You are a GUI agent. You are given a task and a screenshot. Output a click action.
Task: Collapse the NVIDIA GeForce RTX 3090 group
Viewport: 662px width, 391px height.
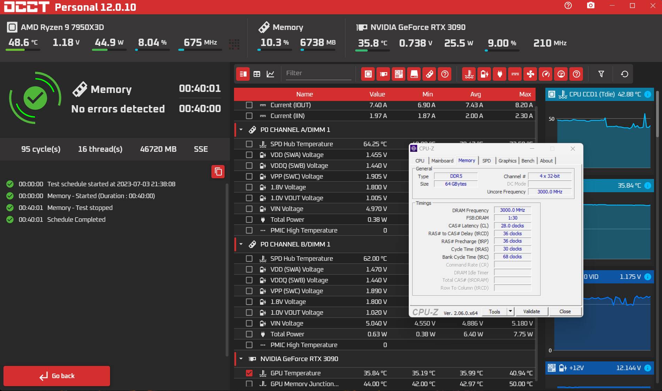(x=241, y=359)
